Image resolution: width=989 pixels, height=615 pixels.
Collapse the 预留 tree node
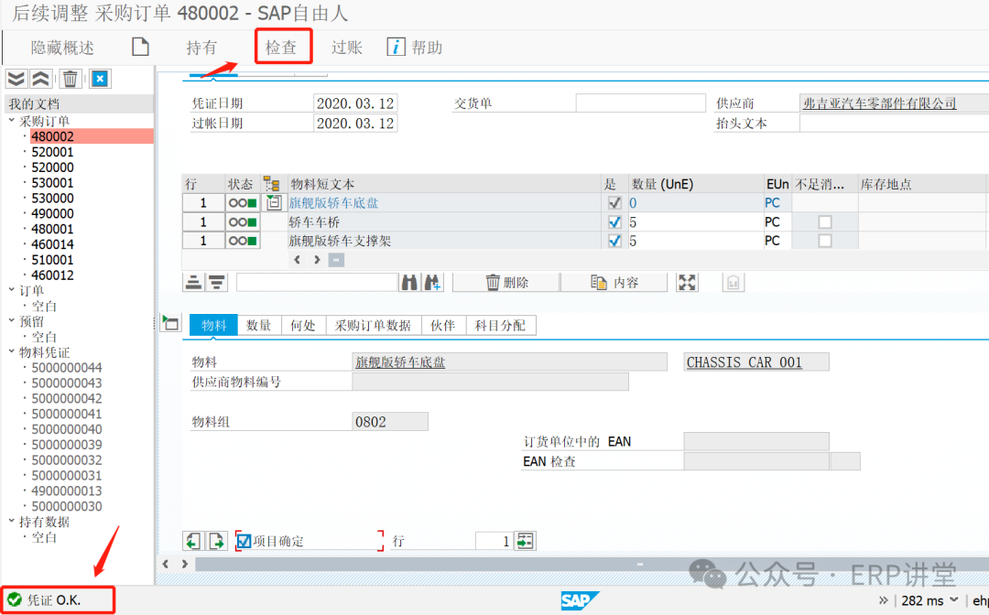coord(11,320)
